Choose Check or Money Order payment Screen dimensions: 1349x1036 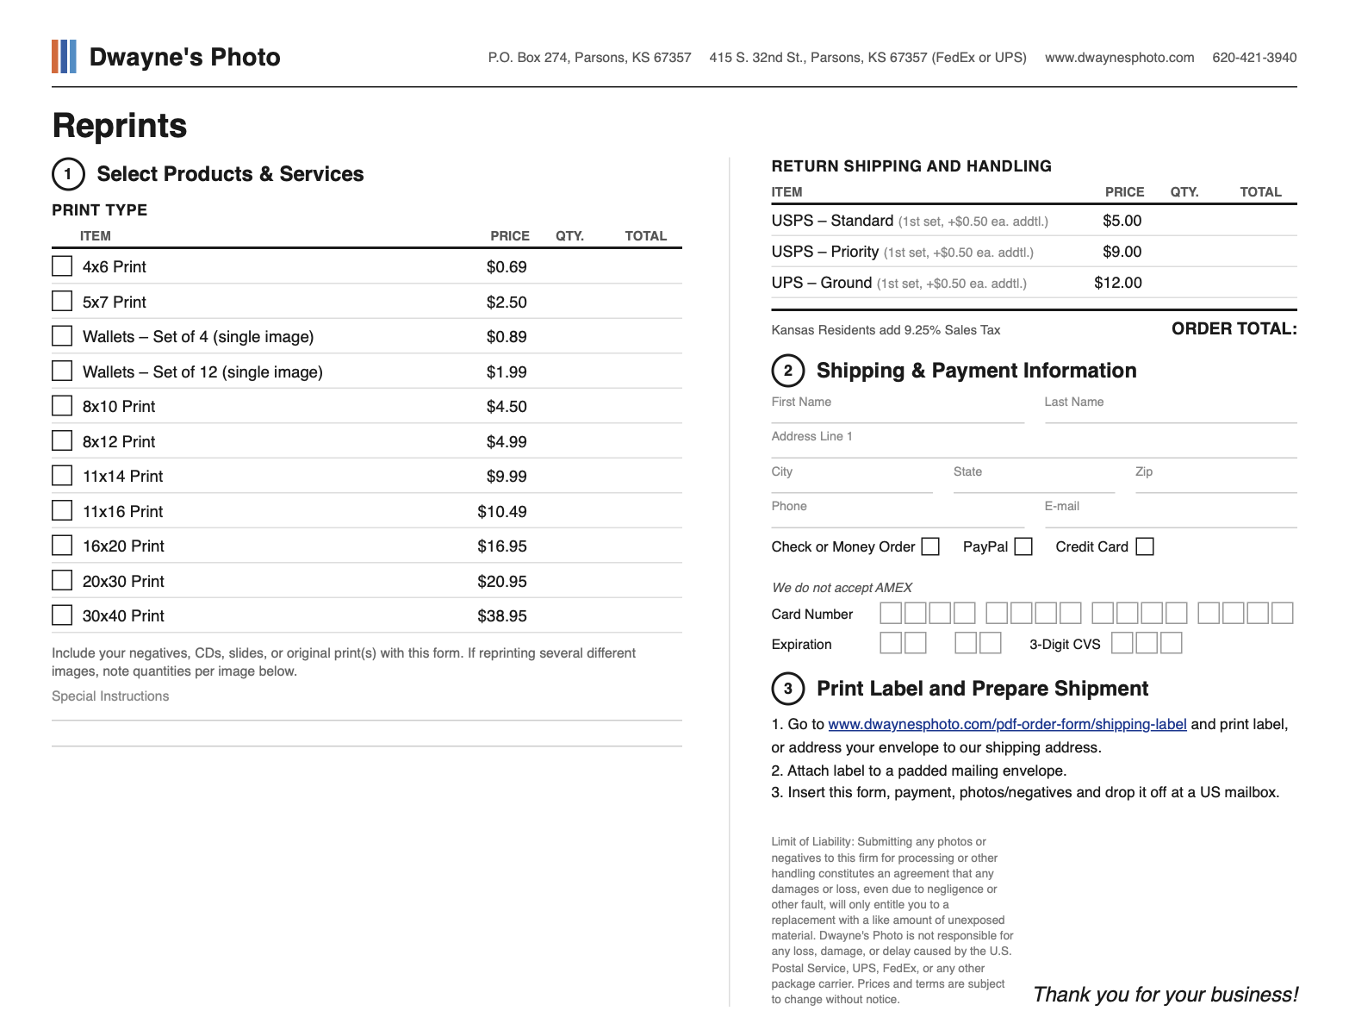pos(930,546)
